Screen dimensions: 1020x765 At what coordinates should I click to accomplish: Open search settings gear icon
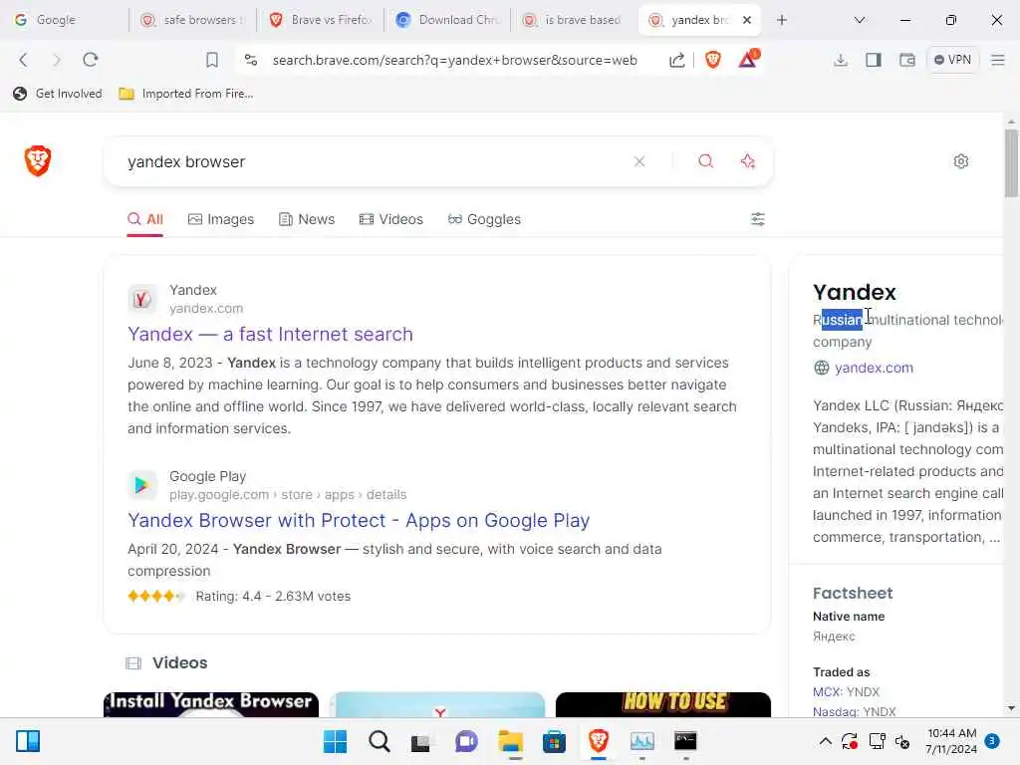tap(961, 161)
